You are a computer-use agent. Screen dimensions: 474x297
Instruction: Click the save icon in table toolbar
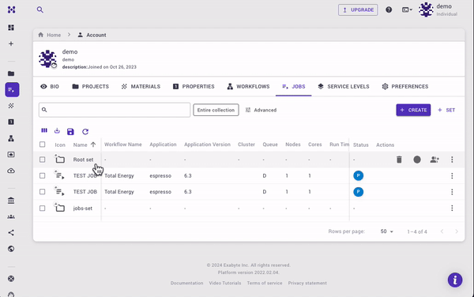click(70, 131)
